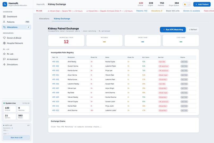Click recipient name Nisha Kumar
Image resolution: width=214 pixels, height=143 pixels.
(72, 79)
